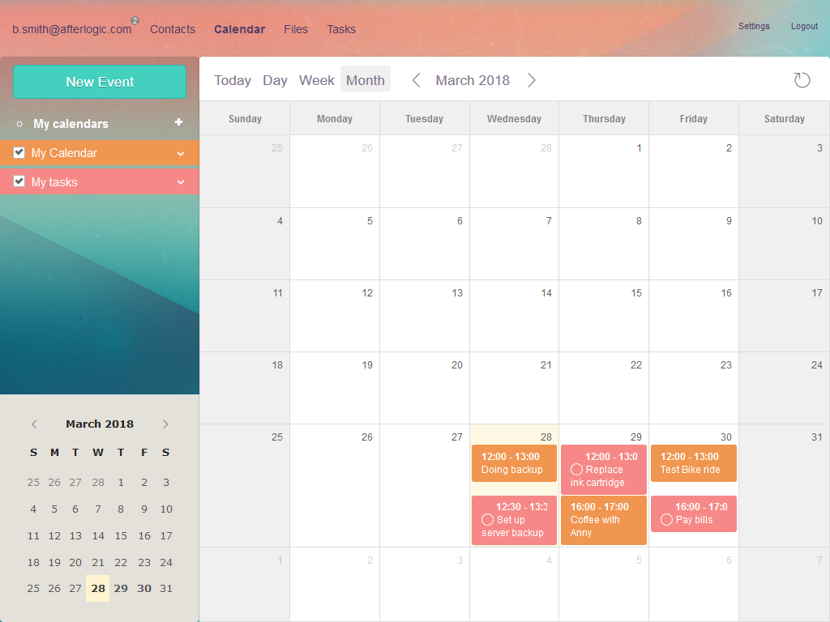This screenshot has width=830, height=622.
Task: Uncheck the My Calendar checkbox
Action: pos(19,152)
